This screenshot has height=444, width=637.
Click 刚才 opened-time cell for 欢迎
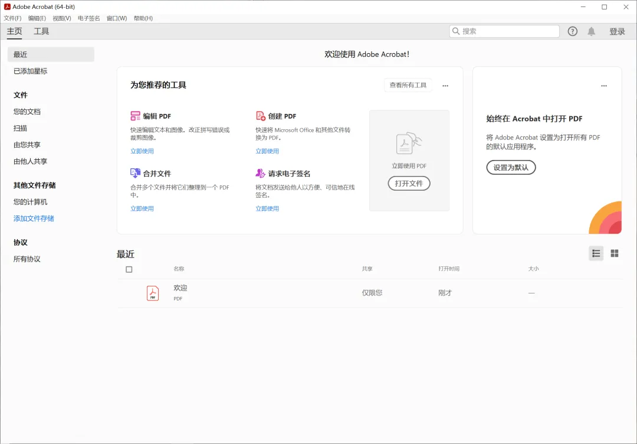[x=445, y=293]
